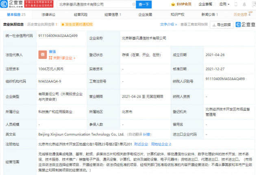Screen dimensions: 256x175
Task: Open the 文字介绍 link
Action: (x=168, y=24)
